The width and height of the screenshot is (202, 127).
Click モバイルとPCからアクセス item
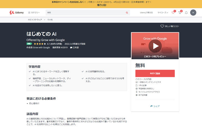point(148,92)
